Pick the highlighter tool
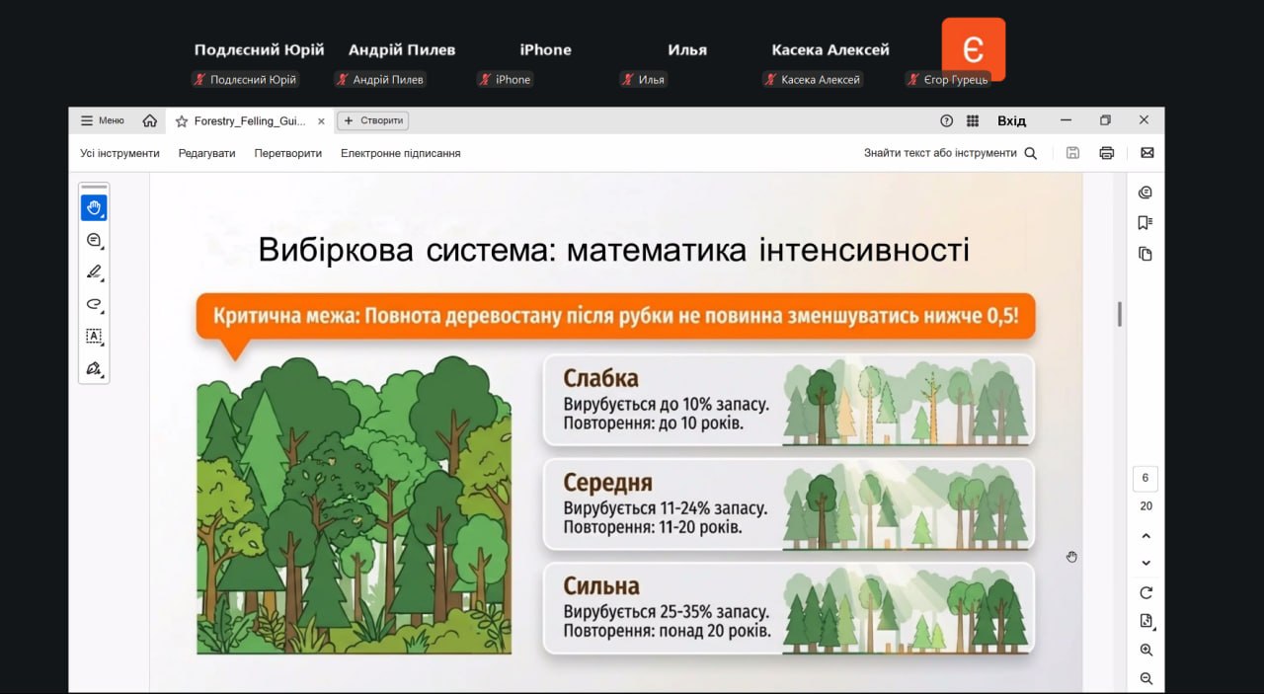The image size is (1264, 694). pos(94,271)
